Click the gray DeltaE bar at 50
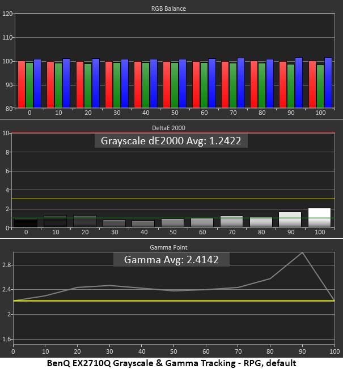The height and width of the screenshot is (369, 343). point(172,223)
